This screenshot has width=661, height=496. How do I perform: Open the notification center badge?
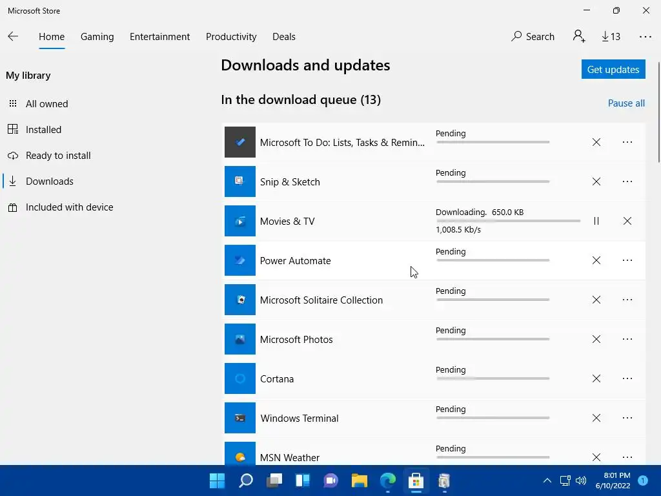click(x=643, y=480)
